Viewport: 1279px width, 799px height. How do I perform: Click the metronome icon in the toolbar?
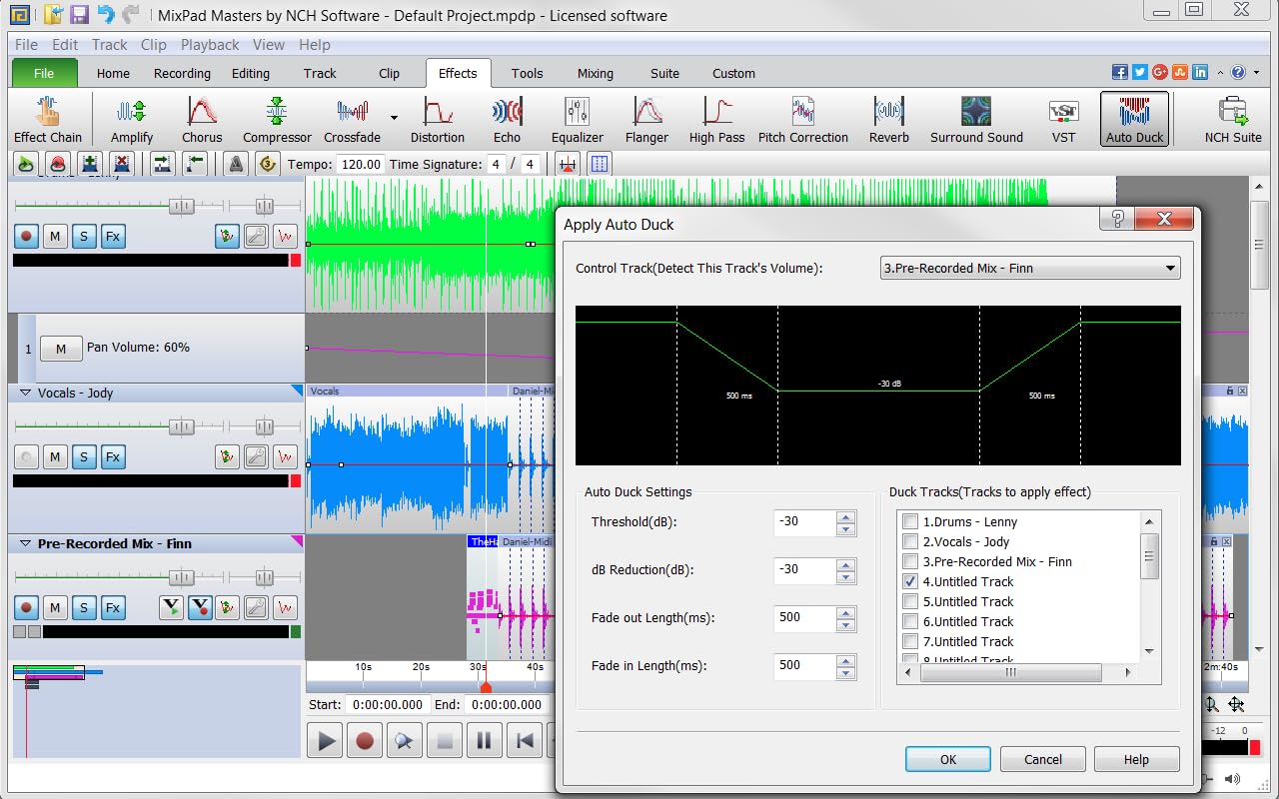pos(235,163)
